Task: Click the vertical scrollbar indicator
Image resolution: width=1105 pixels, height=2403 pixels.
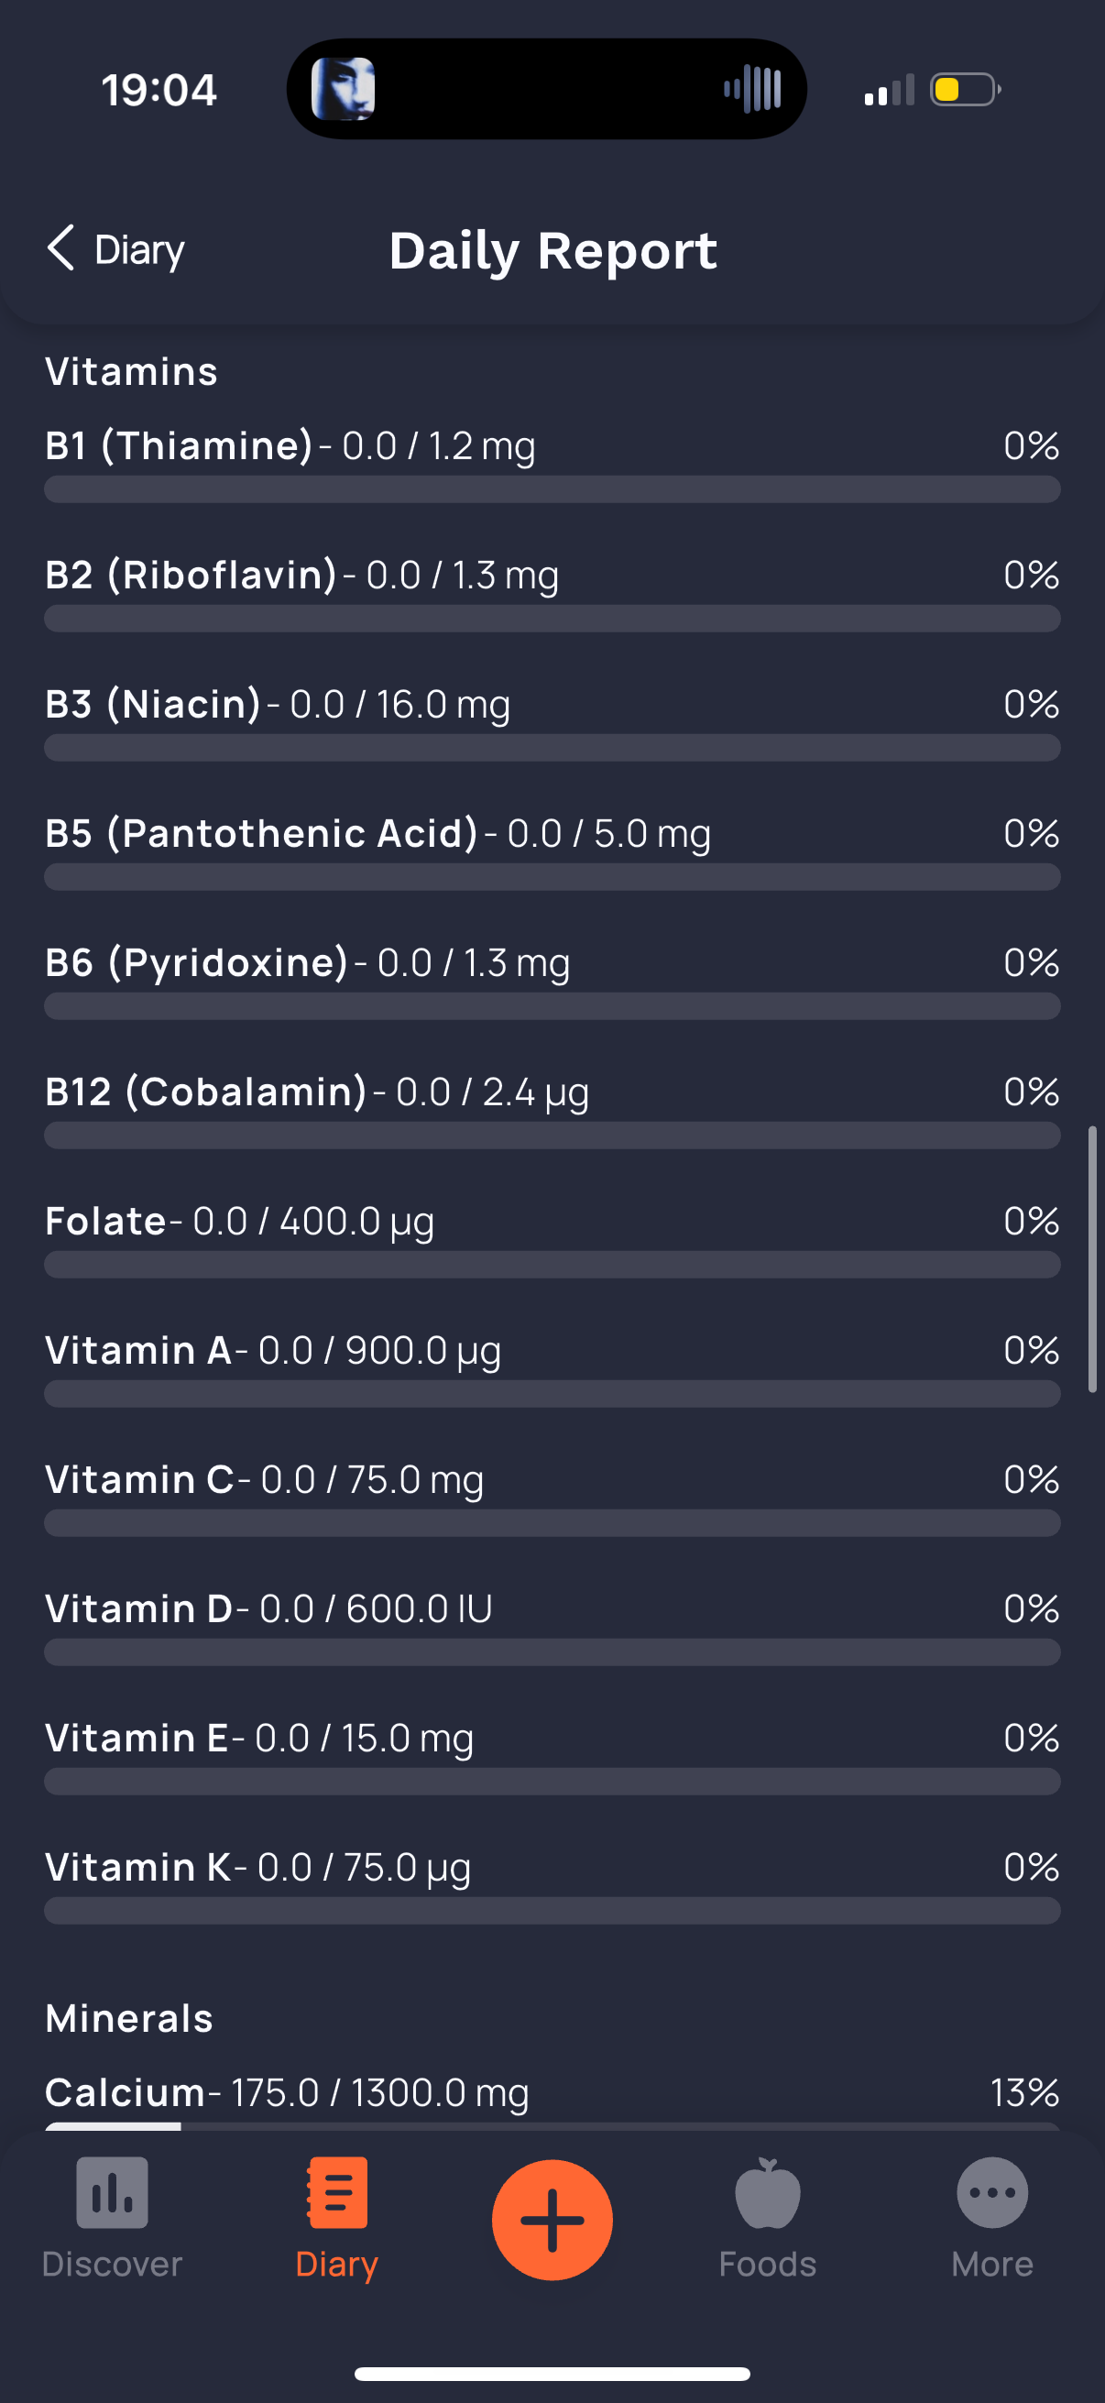Action: click(1092, 1259)
